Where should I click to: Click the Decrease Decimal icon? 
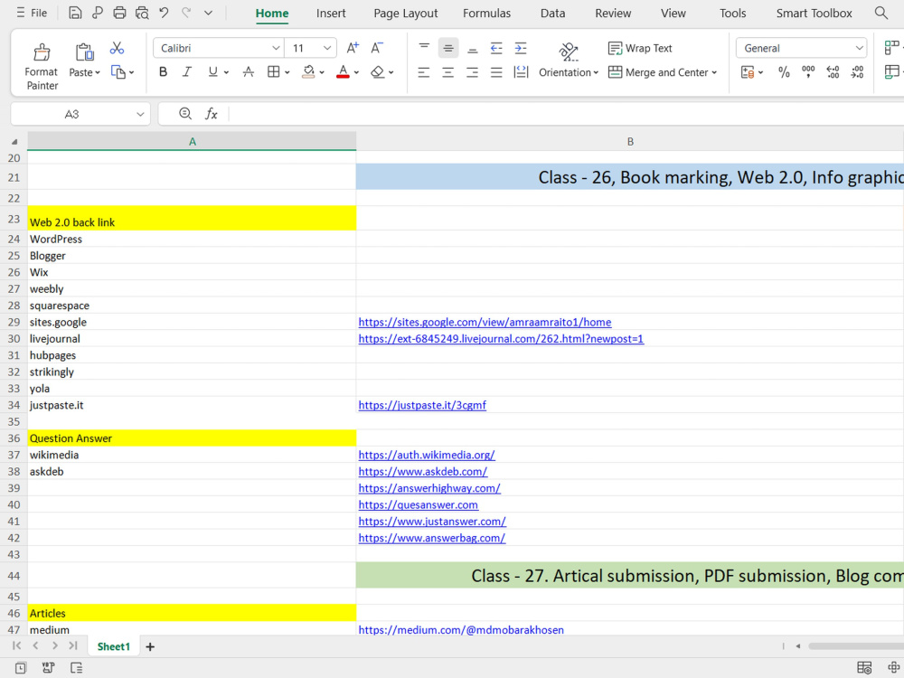tap(857, 72)
